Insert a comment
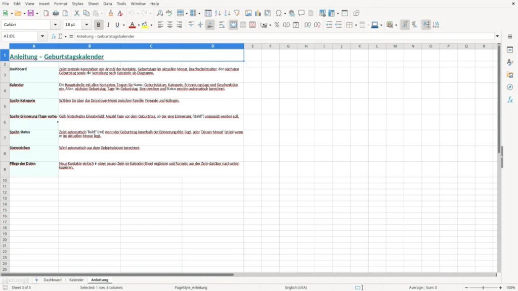Image resolution: width=518 pixels, height=291 pixels. [301, 13]
